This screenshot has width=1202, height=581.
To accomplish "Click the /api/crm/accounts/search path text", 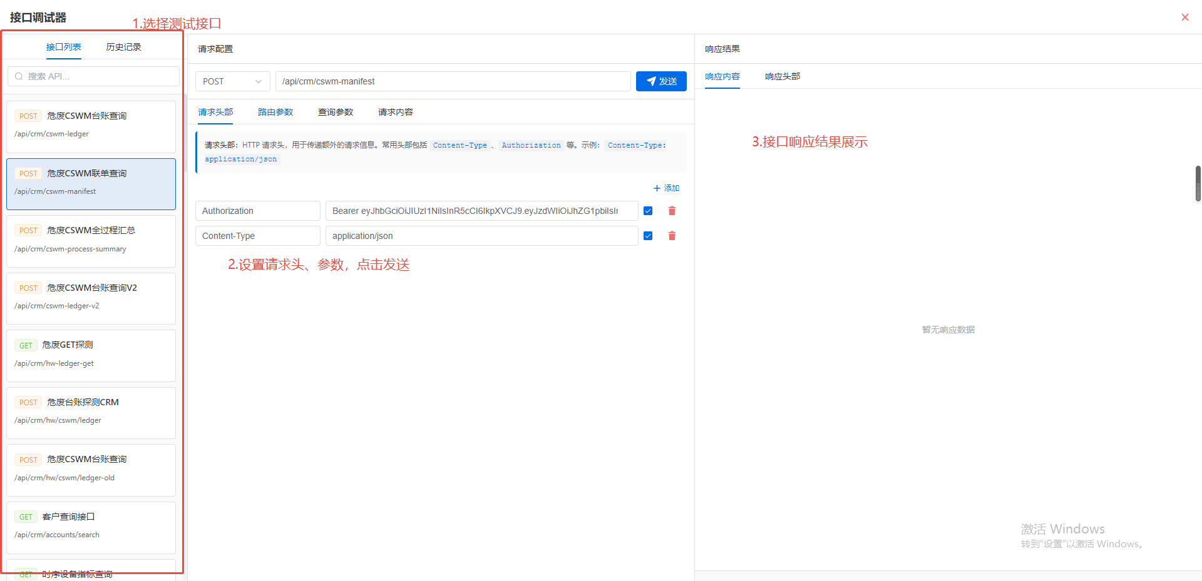I will point(57,535).
